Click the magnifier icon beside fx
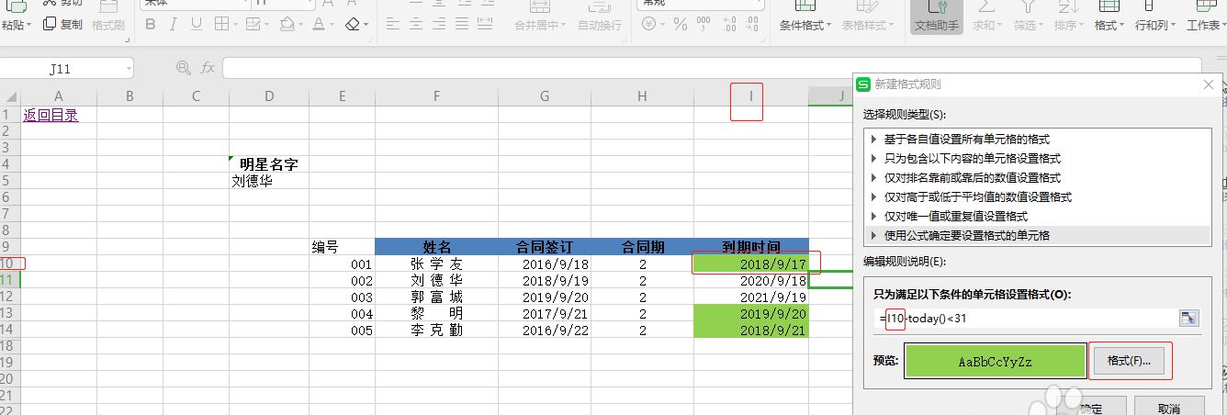 183,67
